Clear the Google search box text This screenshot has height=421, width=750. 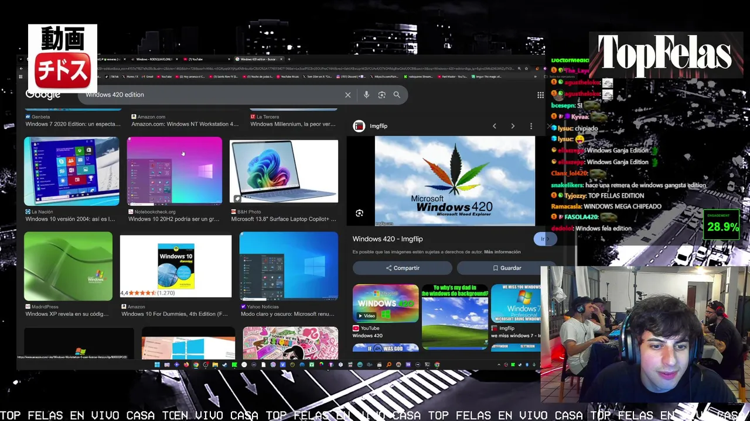[347, 95]
